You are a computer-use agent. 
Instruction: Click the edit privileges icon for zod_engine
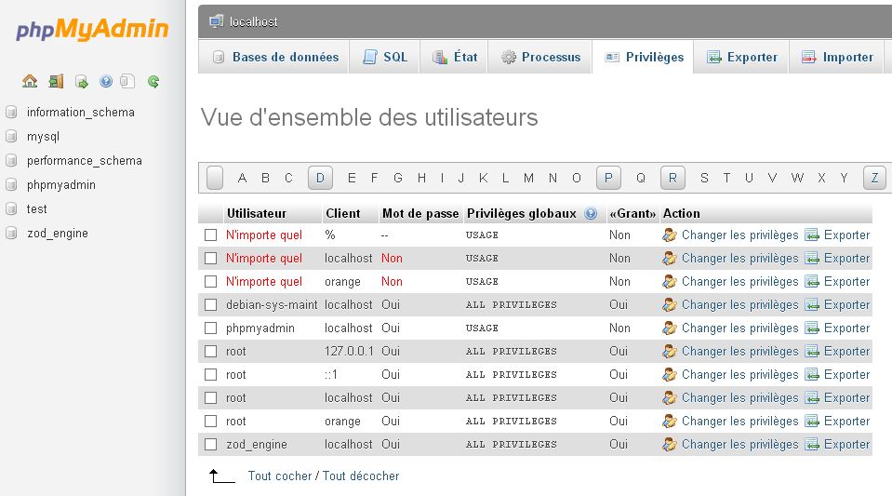tap(670, 444)
